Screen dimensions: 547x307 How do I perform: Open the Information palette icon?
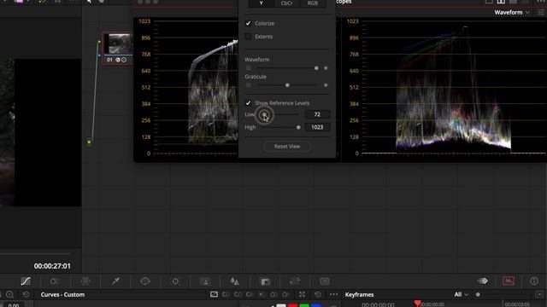click(534, 281)
